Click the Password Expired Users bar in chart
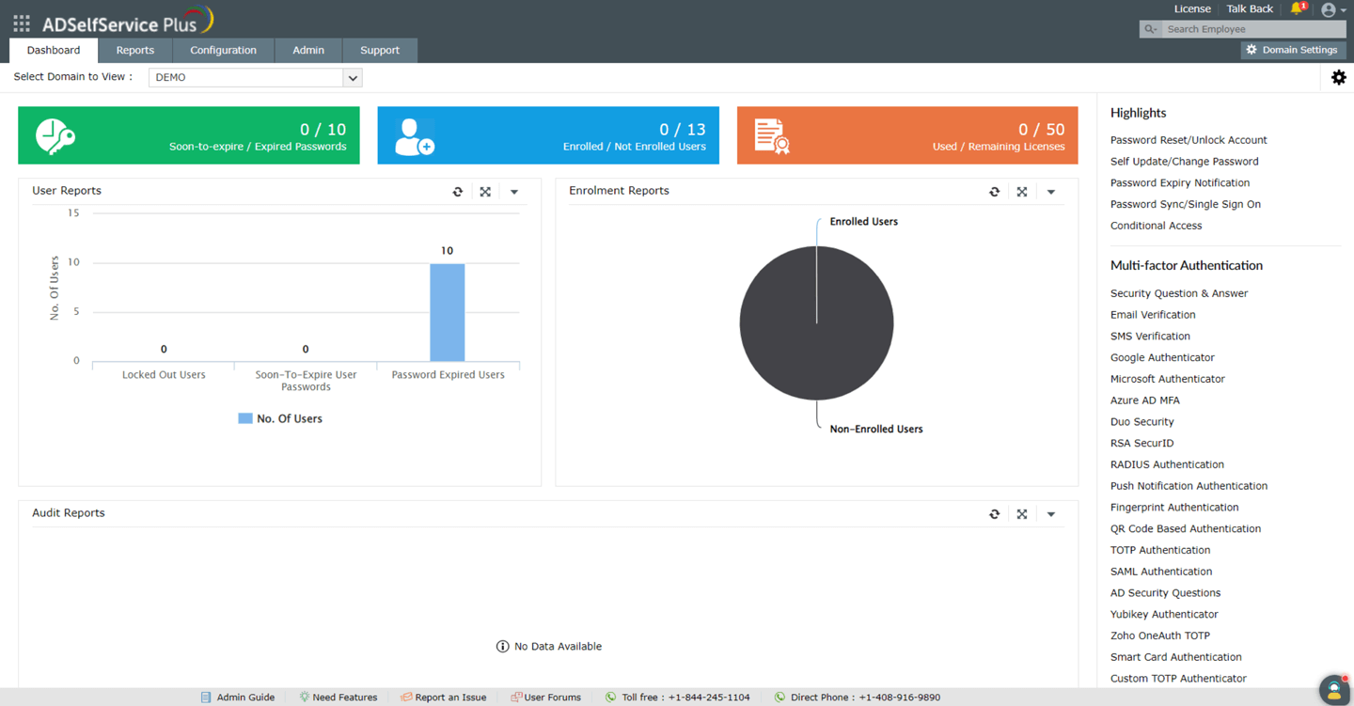This screenshot has width=1354, height=706. point(448,312)
